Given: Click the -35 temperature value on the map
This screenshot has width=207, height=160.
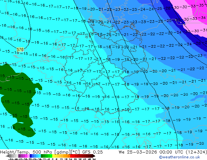Looking at the screenshot, I should pos(200,5).
